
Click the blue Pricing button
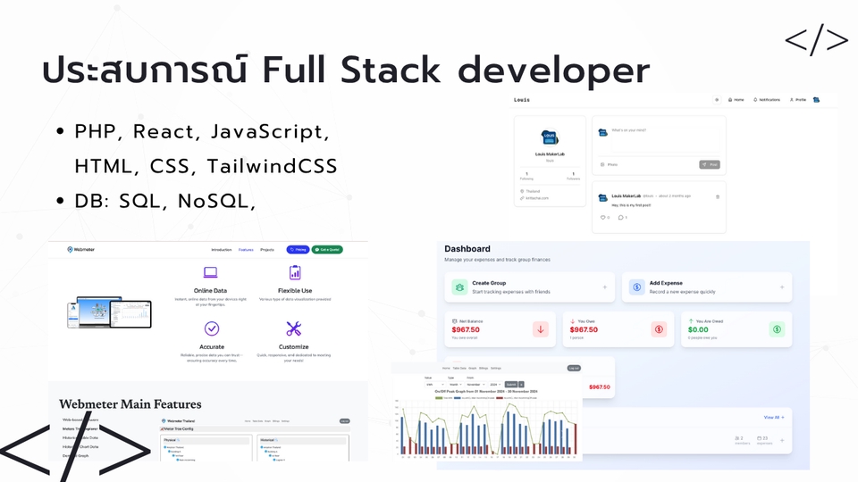click(x=298, y=250)
